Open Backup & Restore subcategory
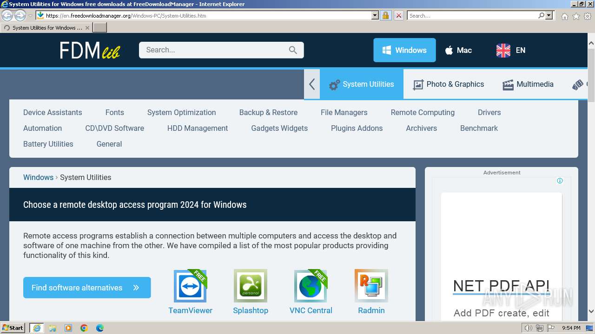This screenshot has height=334, width=595. tap(268, 112)
